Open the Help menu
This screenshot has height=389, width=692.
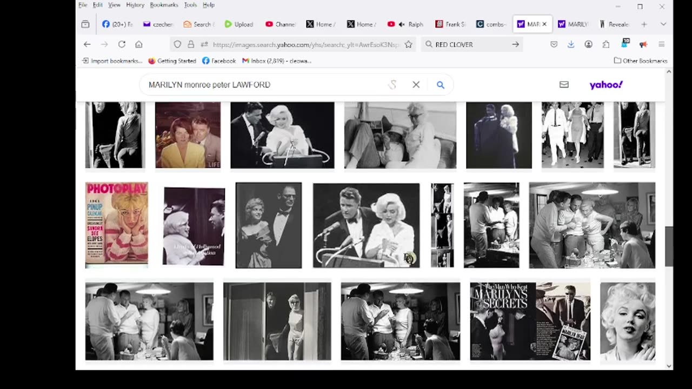tap(209, 5)
